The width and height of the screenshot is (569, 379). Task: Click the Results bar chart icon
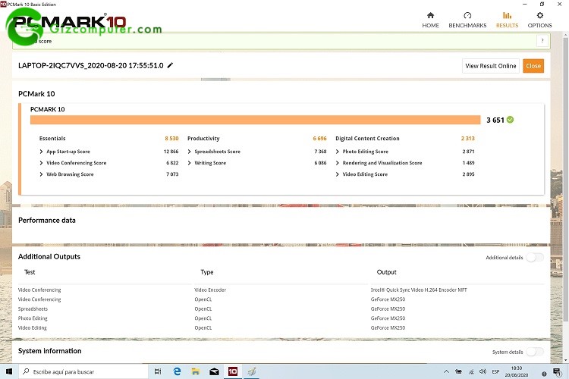pyautogui.click(x=507, y=15)
